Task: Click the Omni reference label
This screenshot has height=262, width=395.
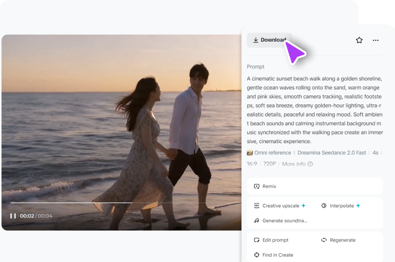Action: [272, 153]
